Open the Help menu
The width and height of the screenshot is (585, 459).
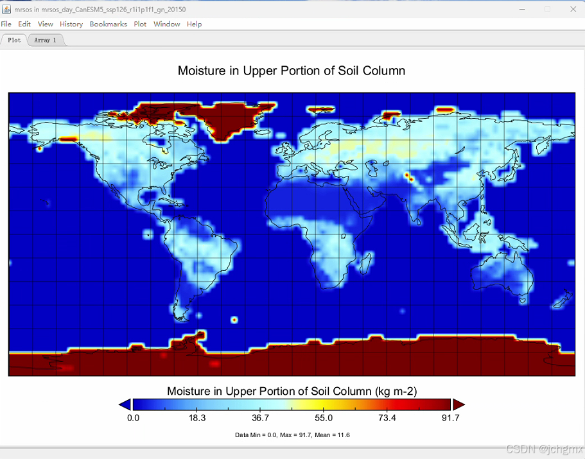(194, 24)
